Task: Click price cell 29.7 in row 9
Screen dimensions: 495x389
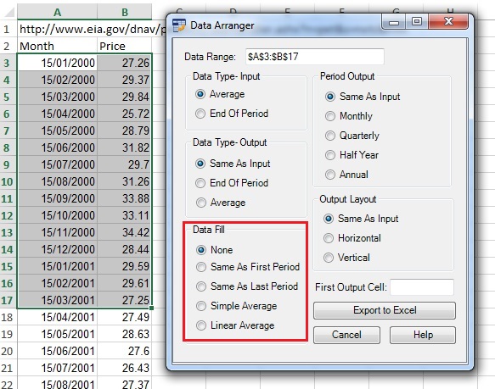Action: [x=125, y=164]
